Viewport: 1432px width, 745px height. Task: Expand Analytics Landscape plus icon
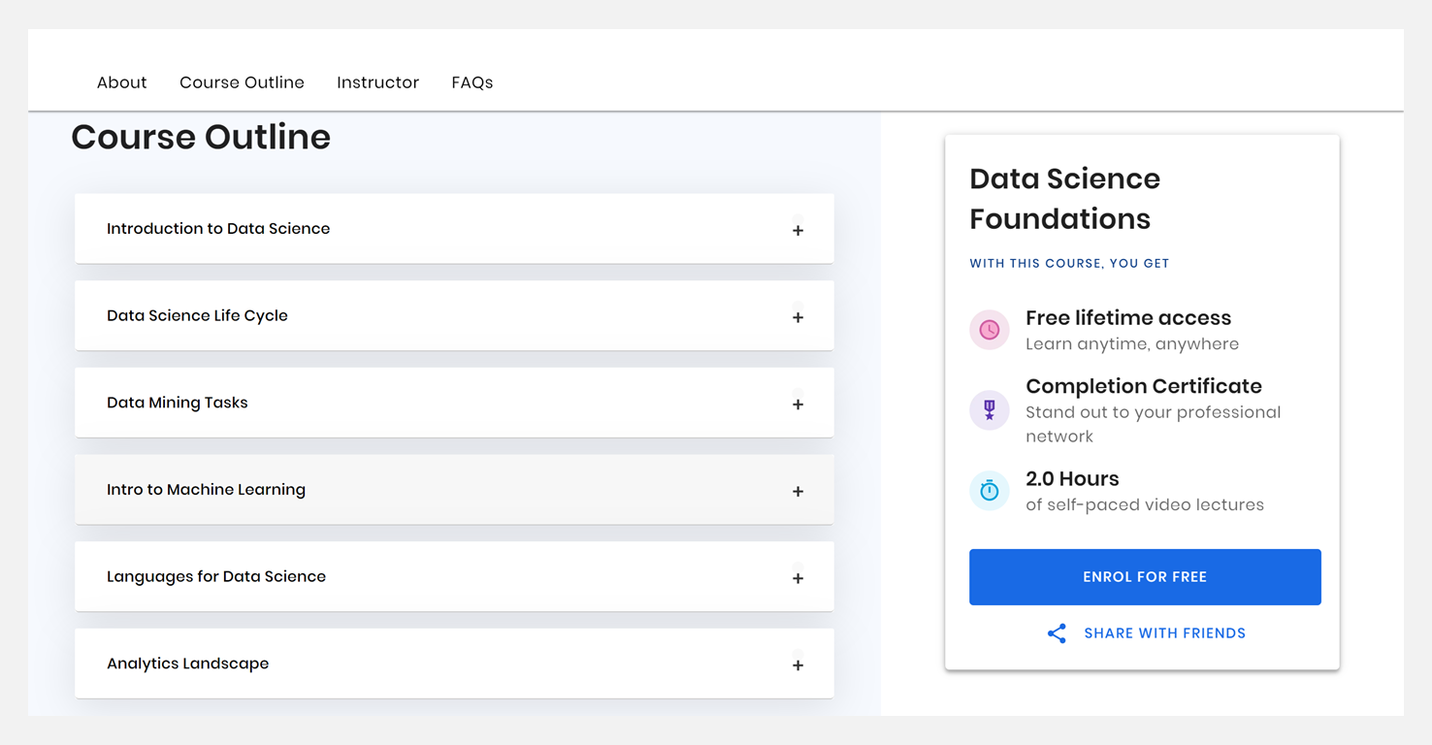coord(797,665)
